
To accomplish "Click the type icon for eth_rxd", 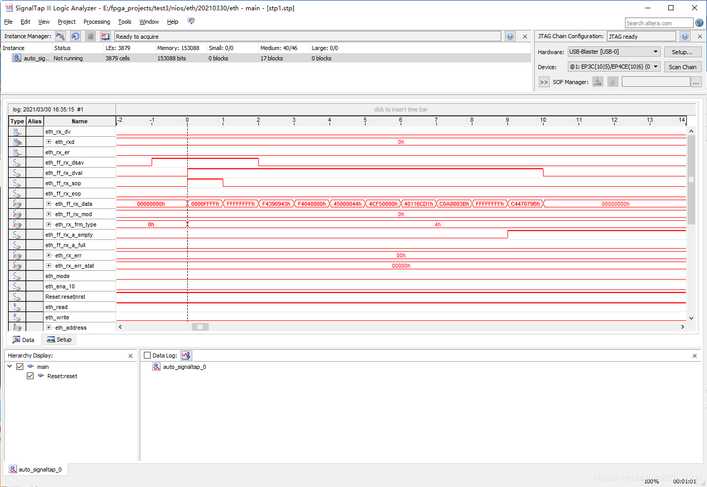I will pyautogui.click(x=17, y=142).
